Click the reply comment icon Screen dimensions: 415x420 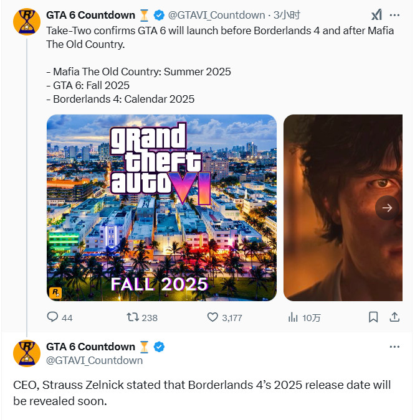click(x=53, y=317)
